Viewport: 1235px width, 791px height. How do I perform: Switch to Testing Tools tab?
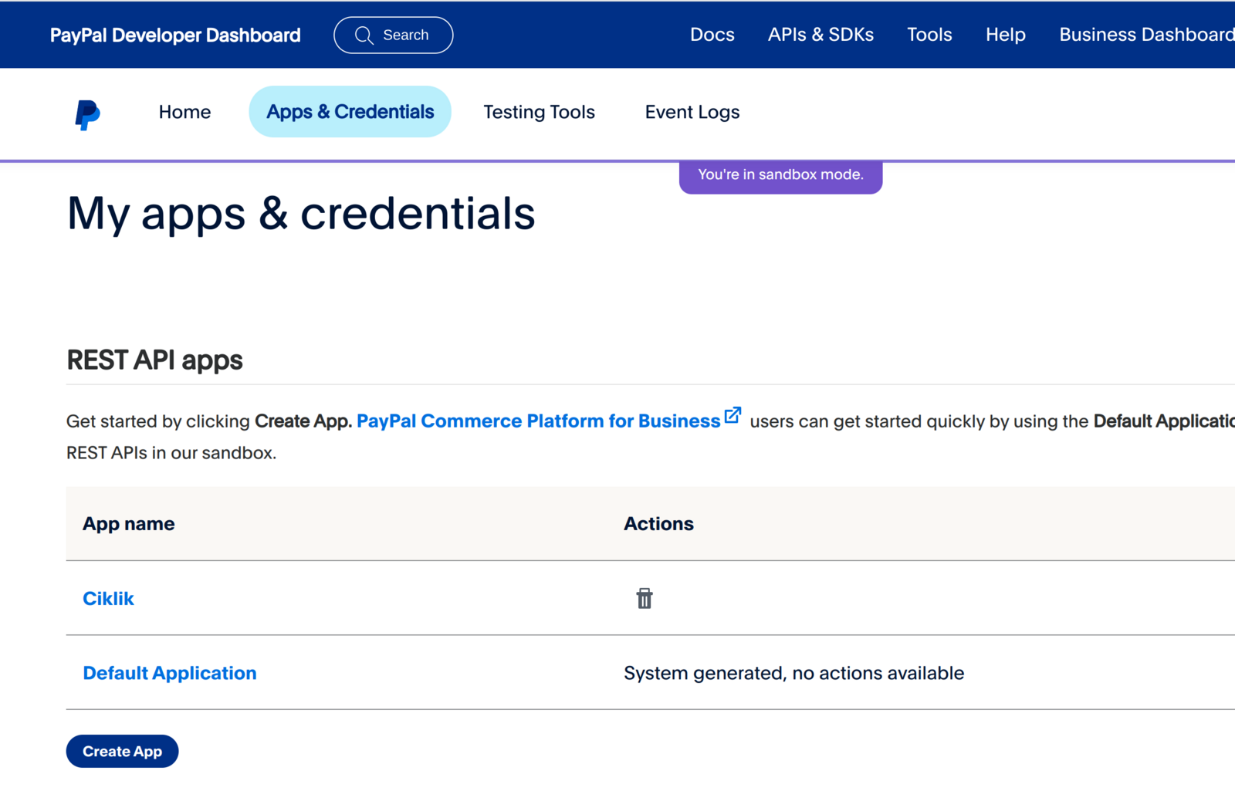(x=539, y=112)
